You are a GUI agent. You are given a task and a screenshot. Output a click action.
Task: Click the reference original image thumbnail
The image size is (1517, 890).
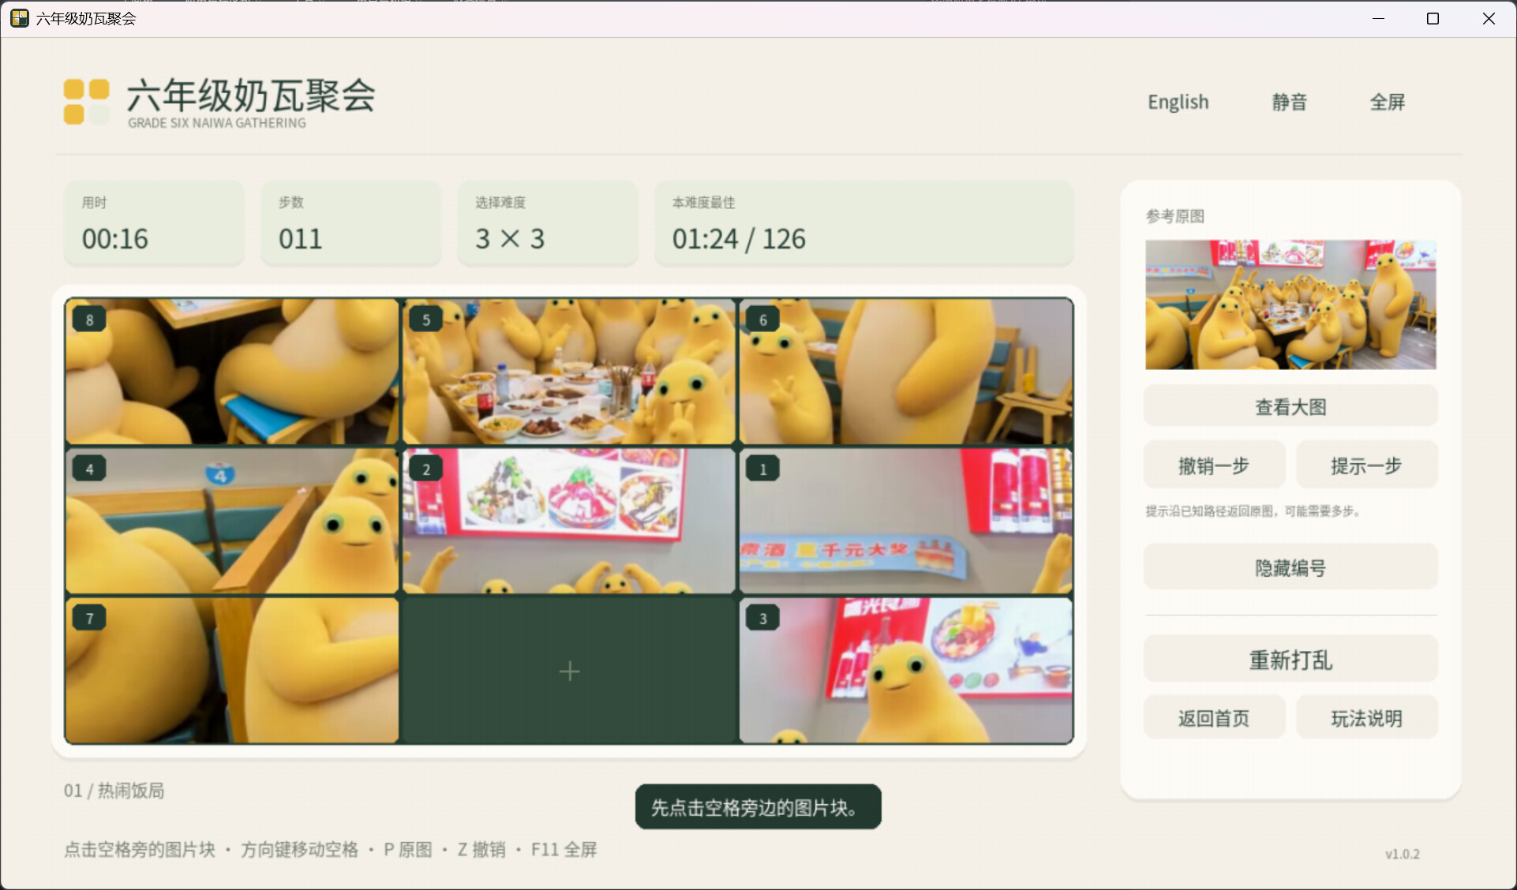click(1290, 305)
